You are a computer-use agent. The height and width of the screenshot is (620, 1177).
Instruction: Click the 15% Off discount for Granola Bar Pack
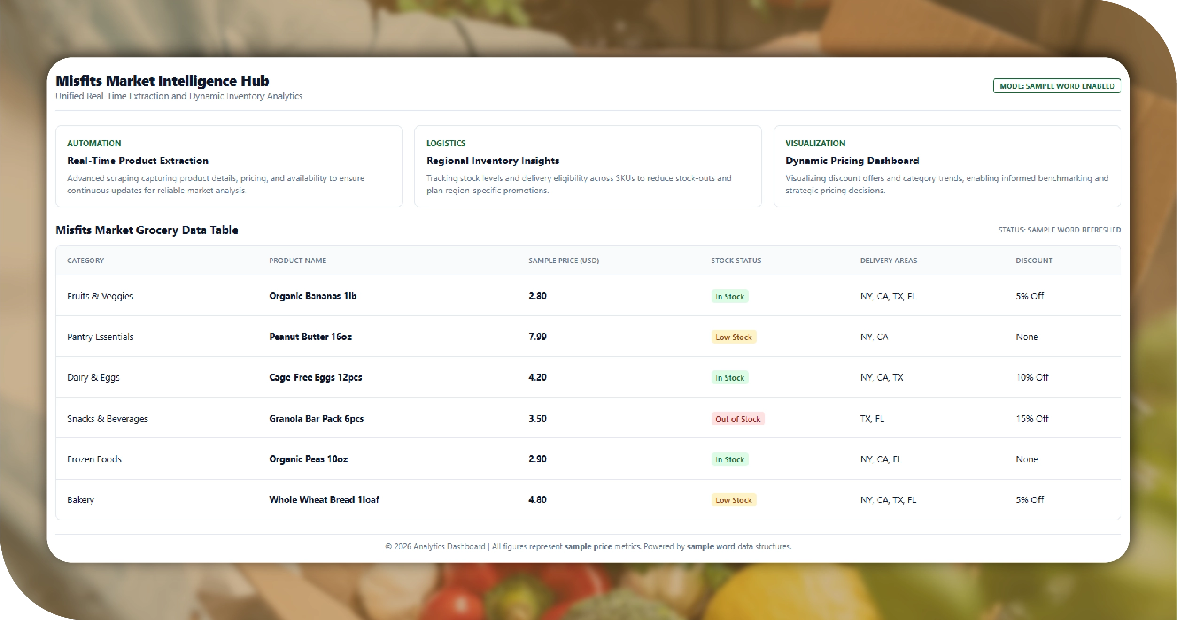tap(1032, 419)
